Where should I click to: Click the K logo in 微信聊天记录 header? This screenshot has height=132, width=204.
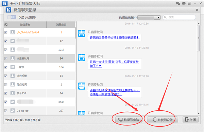pos(8,10)
